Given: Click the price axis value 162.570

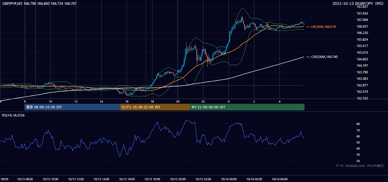Looking at the screenshot, I should (362, 92).
